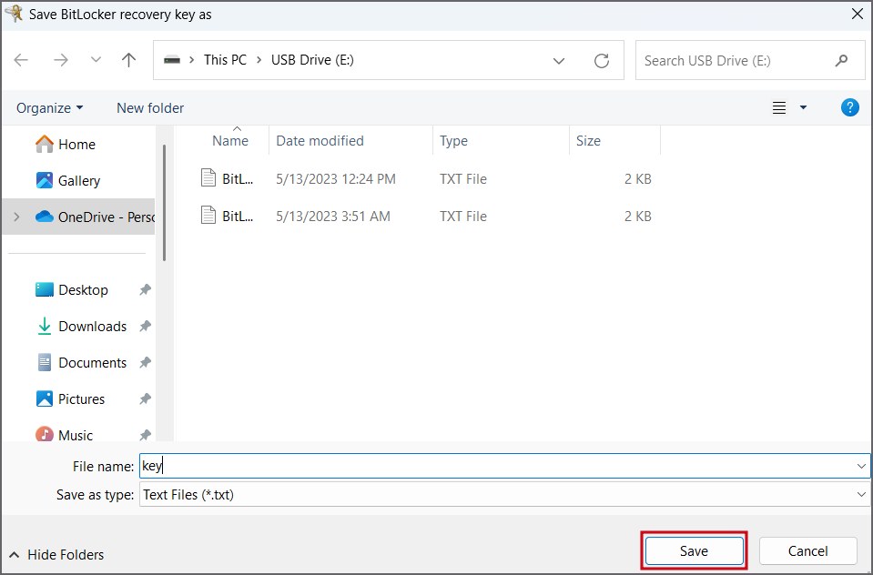The image size is (873, 575).
Task: Create a New folder
Action: click(150, 108)
